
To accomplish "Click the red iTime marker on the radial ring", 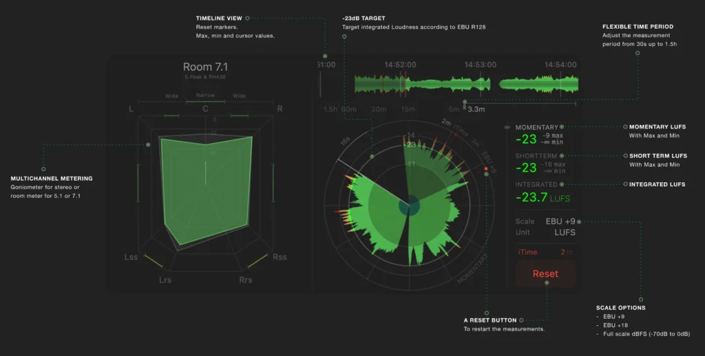I will coord(455,134).
